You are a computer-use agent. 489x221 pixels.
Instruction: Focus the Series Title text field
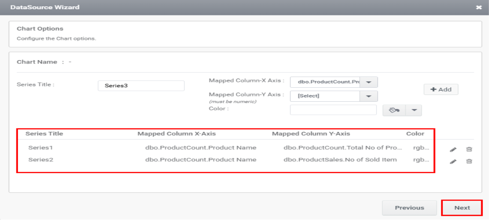coord(141,86)
